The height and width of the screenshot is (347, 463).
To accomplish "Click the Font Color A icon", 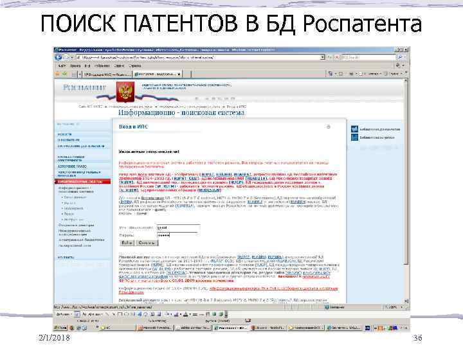I will pos(186,314).
